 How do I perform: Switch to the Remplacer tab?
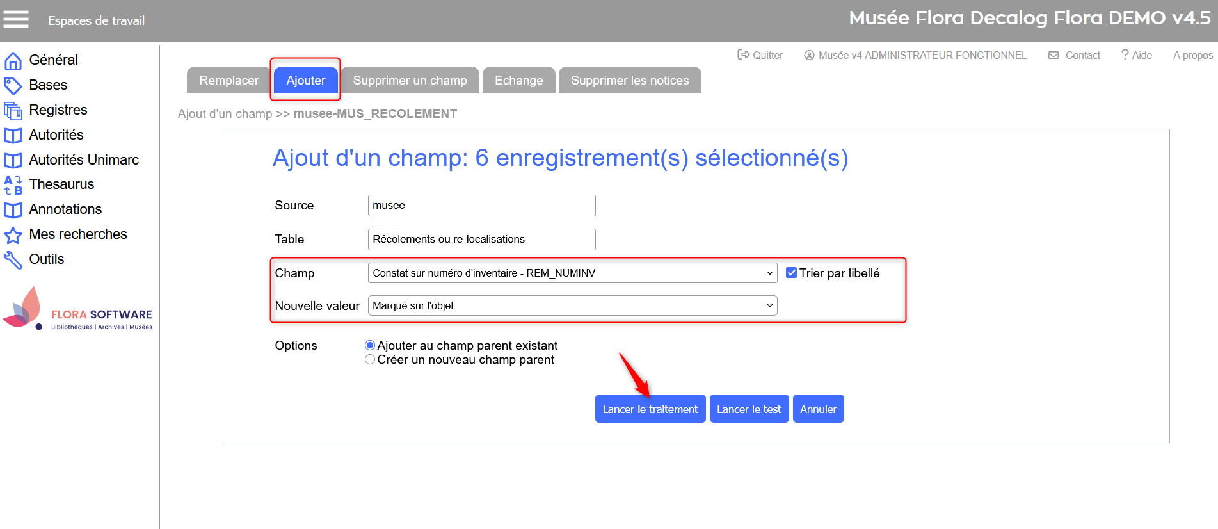click(x=228, y=80)
